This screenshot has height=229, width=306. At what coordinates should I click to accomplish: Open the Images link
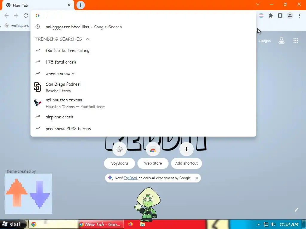coord(265,41)
